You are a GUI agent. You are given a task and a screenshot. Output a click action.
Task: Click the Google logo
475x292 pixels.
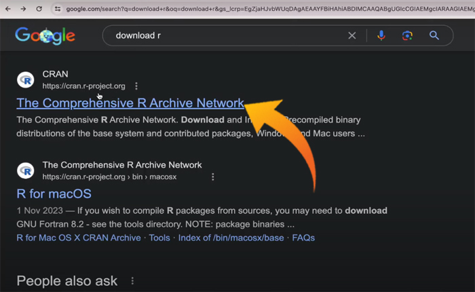pos(44,36)
